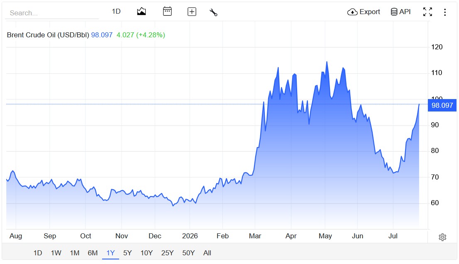Screen dimensions: 459x264
Task: Open the 1D interval dropdown
Action: [x=116, y=12]
